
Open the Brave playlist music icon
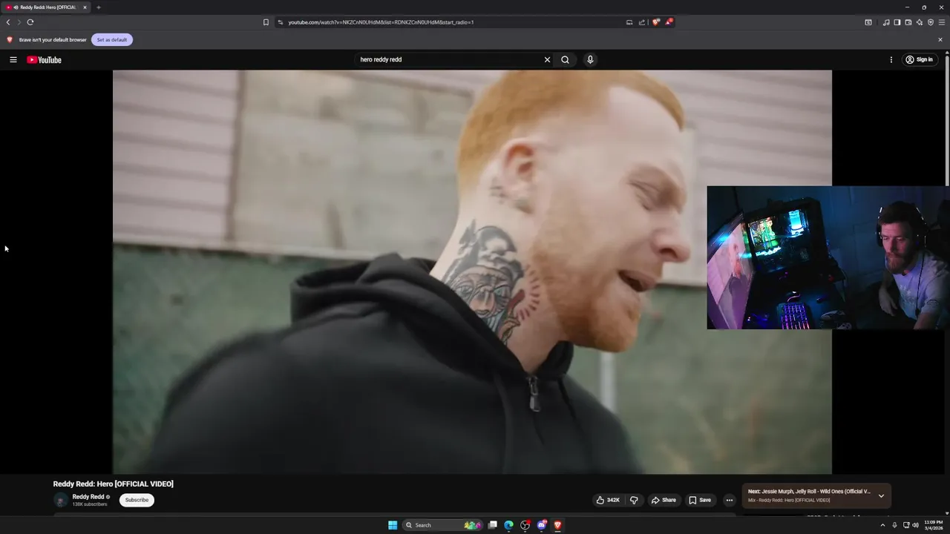(886, 22)
